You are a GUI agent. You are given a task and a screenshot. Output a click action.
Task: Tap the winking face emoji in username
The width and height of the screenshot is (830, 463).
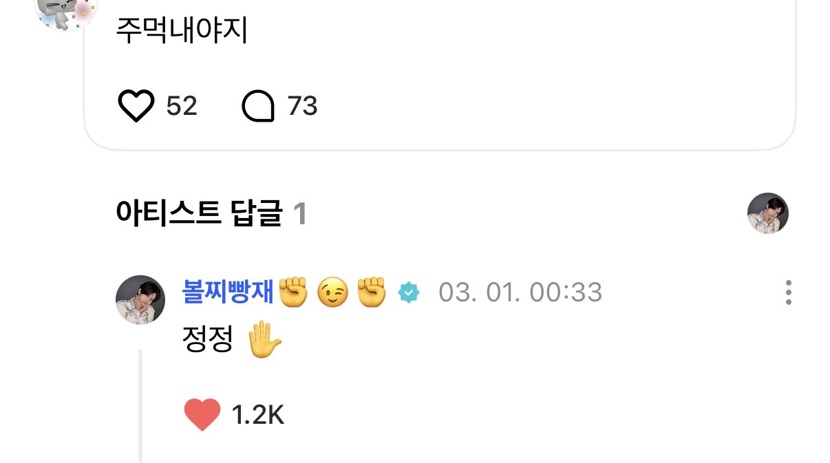click(x=332, y=293)
